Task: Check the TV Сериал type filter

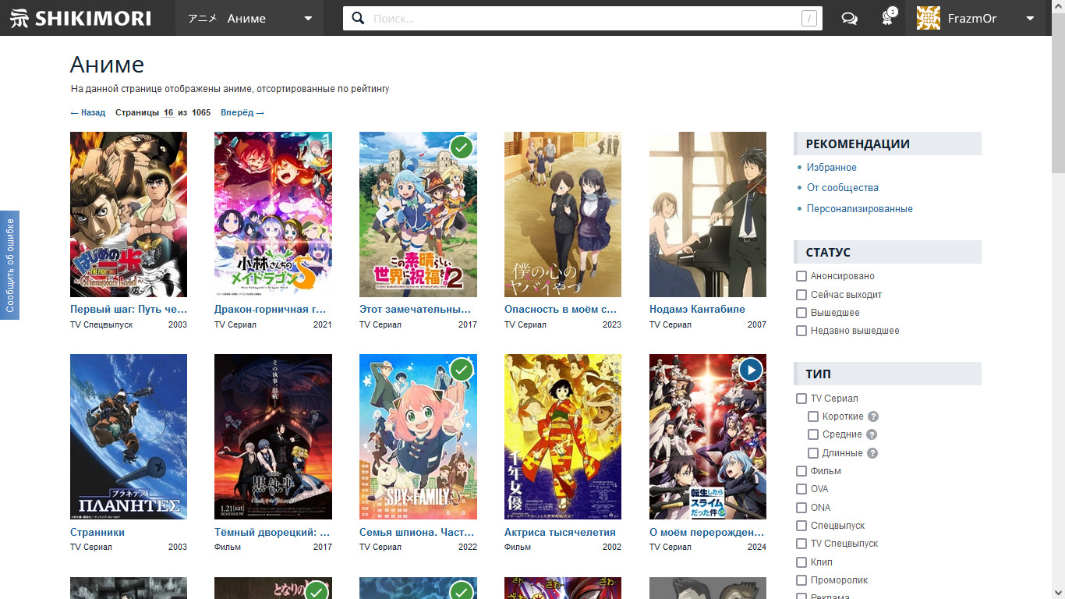Action: pos(801,399)
